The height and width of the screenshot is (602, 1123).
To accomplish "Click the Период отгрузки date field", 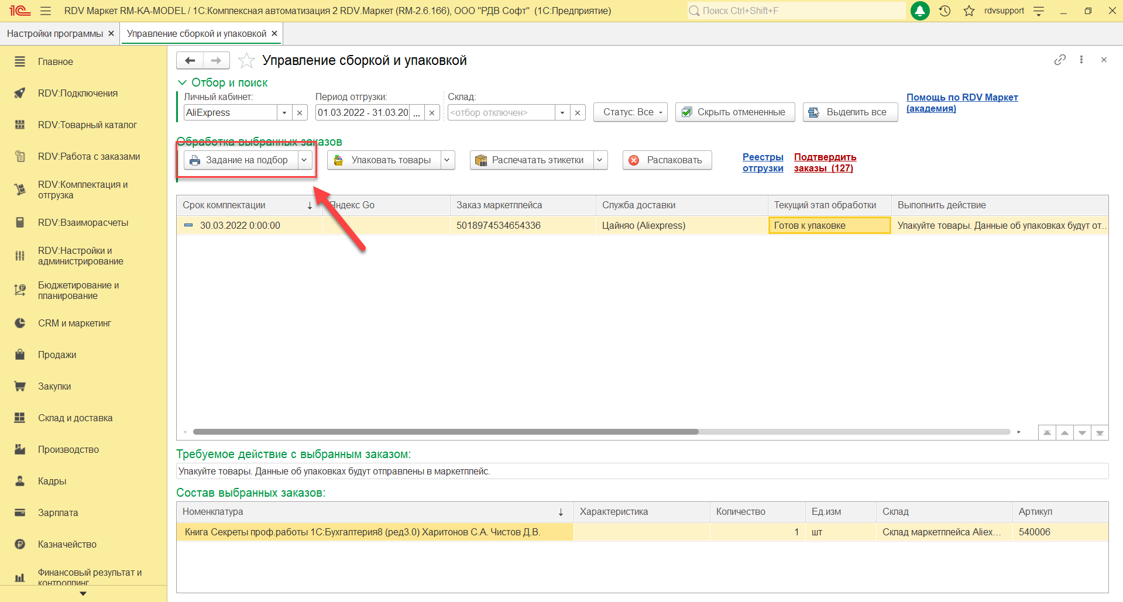I will tap(363, 112).
